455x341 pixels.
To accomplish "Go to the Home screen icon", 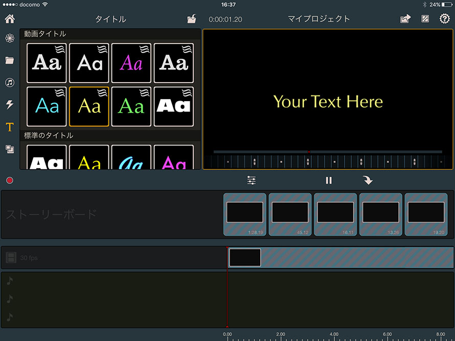I will coord(10,19).
